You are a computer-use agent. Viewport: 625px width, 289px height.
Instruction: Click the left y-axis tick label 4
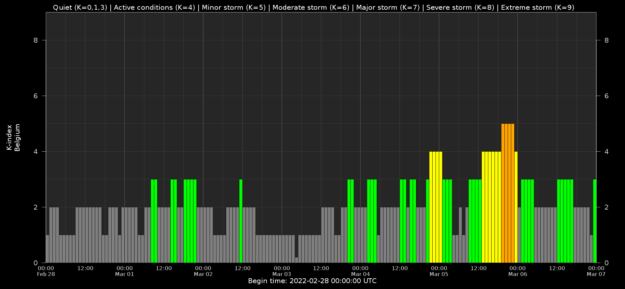(35, 151)
